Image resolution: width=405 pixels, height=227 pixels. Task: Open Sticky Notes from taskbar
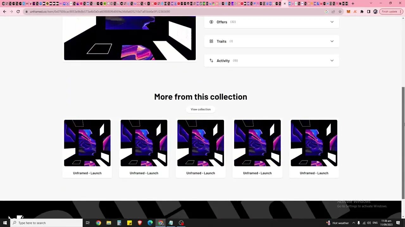tap(129, 223)
